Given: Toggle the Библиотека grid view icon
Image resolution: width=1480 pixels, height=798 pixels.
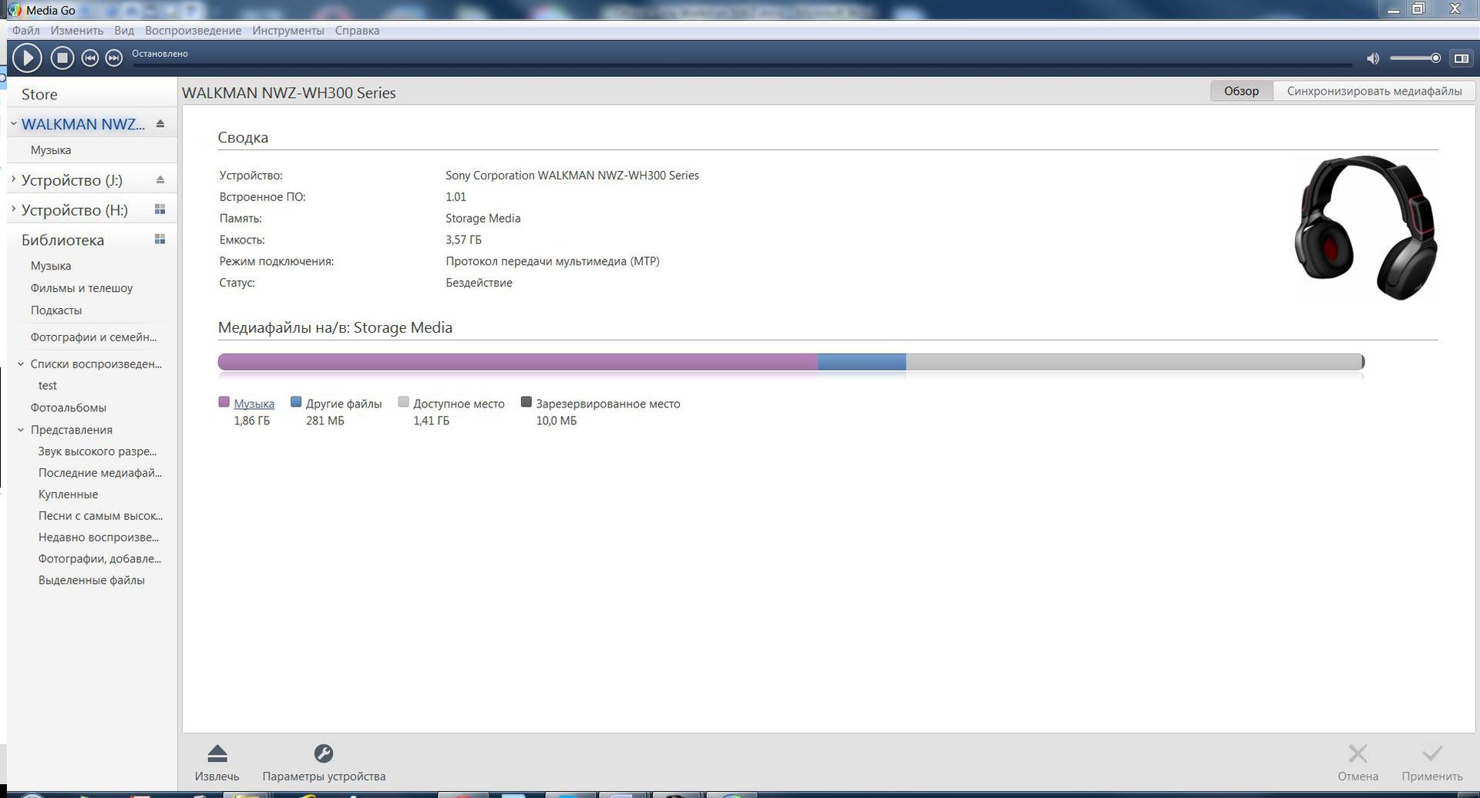Looking at the screenshot, I should 160,240.
